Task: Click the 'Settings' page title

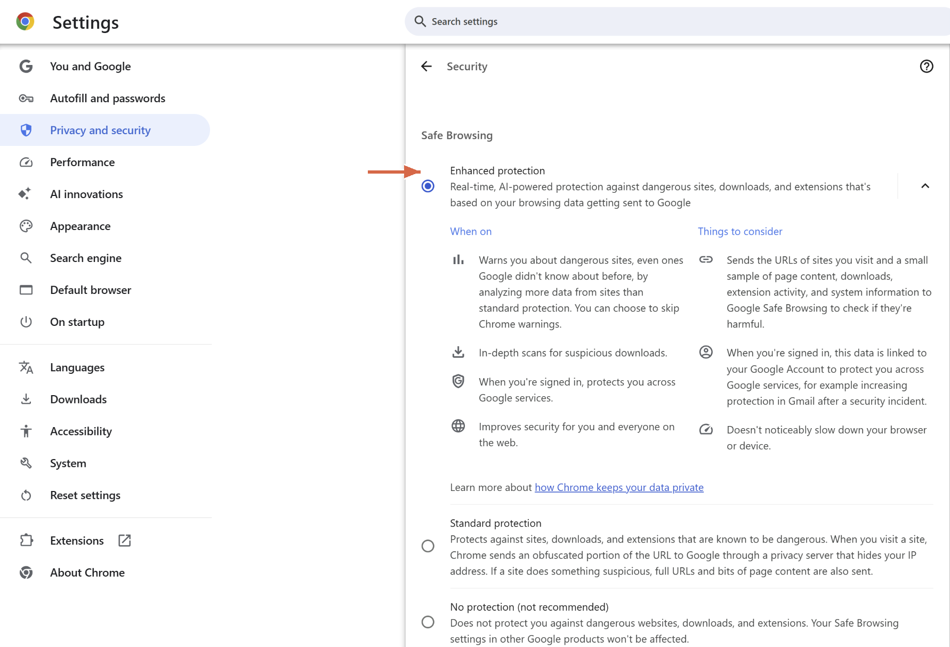Action: coord(85,22)
